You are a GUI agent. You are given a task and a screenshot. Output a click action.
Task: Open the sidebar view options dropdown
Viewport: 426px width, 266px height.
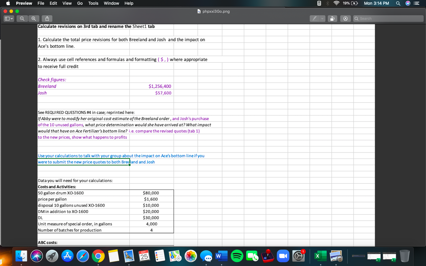12,18
